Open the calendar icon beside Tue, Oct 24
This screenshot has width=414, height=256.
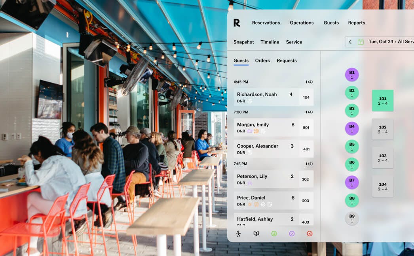[x=361, y=41]
